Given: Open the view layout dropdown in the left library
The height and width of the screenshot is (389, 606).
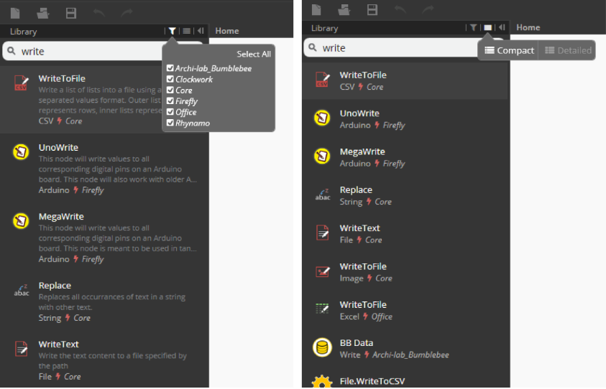Looking at the screenshot, I should tap(187, 31).
